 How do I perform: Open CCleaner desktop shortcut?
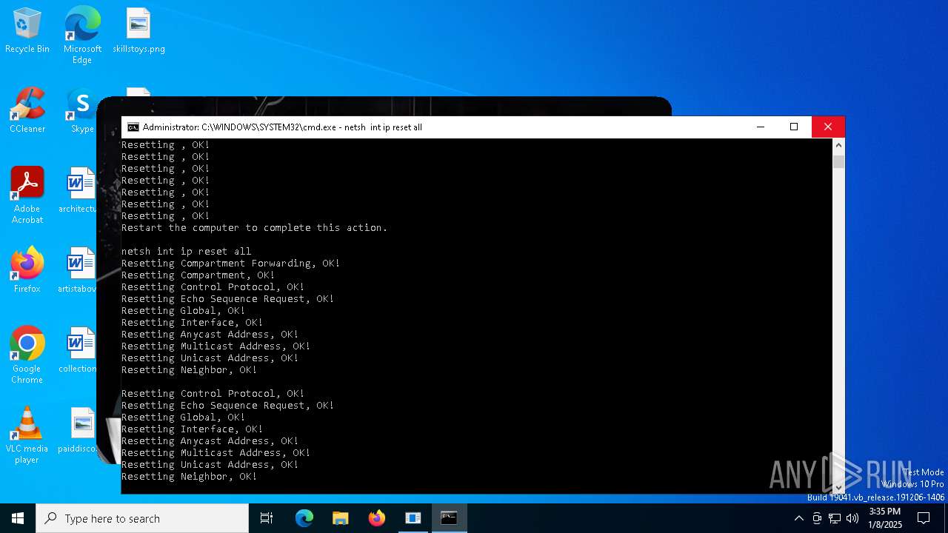pos(27,111)
